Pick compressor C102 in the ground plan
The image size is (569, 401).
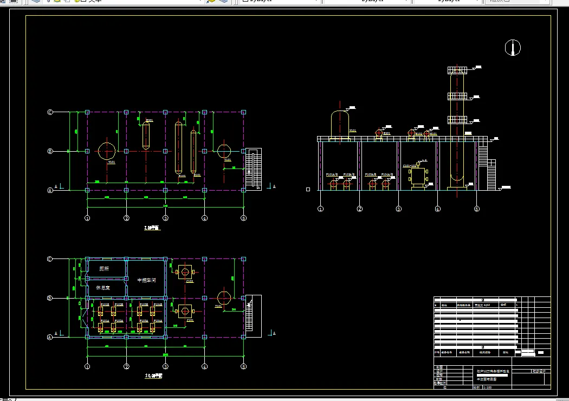point(185,272)
